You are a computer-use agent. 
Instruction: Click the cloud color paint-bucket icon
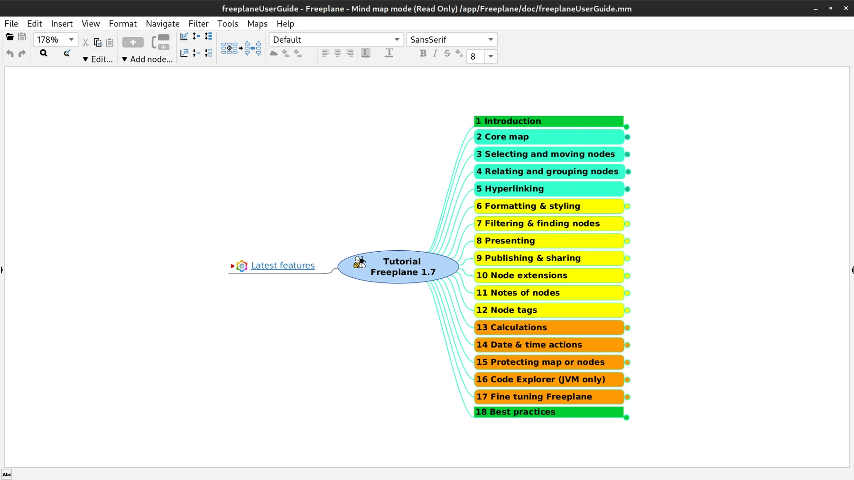click(x=286, y=53)
